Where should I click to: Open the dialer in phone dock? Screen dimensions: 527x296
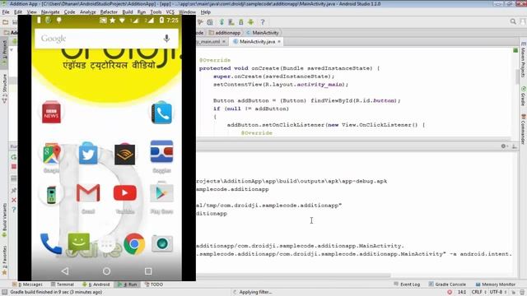click(51, 243)
